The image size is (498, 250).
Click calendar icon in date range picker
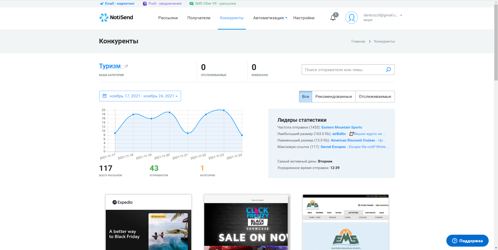coord(105,96)
